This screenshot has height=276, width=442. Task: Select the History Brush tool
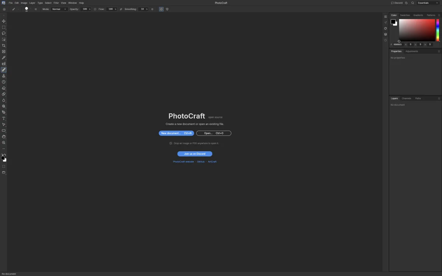click(x=4, y=82)
